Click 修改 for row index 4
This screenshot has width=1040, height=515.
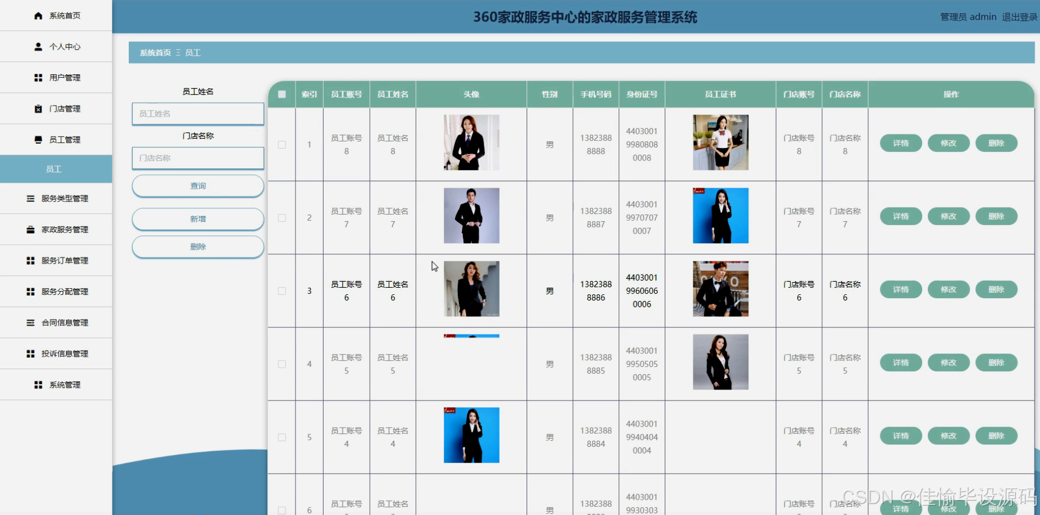pos(949,363)
